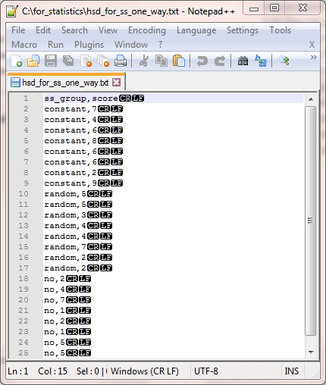Paste with the clipboard icon
The image size is (326, 385).
tap(179, 61)
